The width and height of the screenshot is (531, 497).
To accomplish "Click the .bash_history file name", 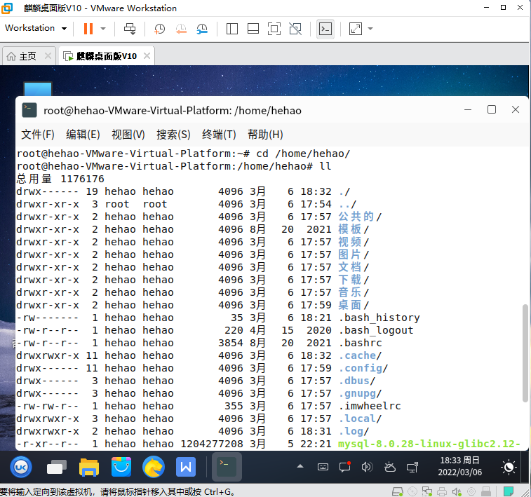I will (379, 318).
